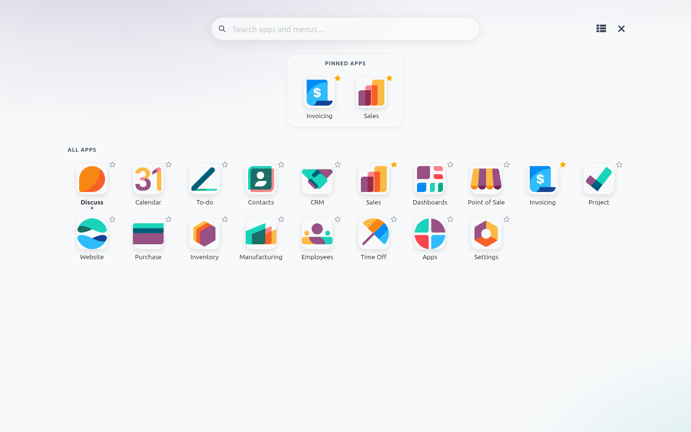Star the Employees app
The width and height of the screenshot is (691, 432).
(x=338, y=219)
